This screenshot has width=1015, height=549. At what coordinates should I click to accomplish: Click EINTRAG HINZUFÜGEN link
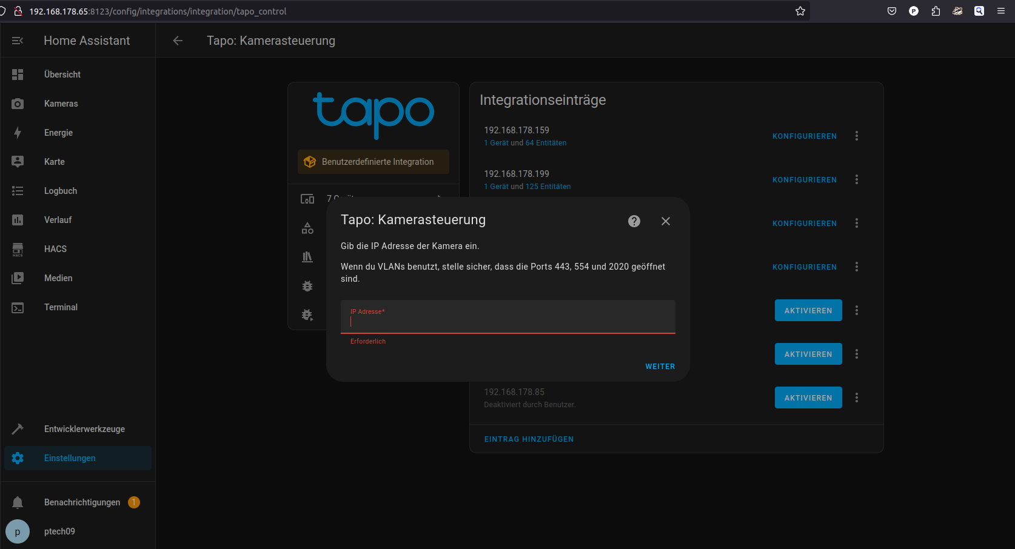click(529, 439)
